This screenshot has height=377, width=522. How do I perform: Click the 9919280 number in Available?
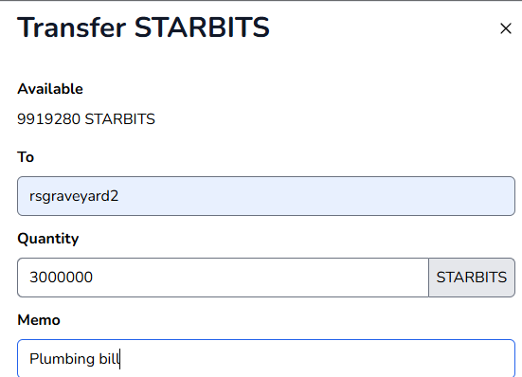[x=48, y=119]
